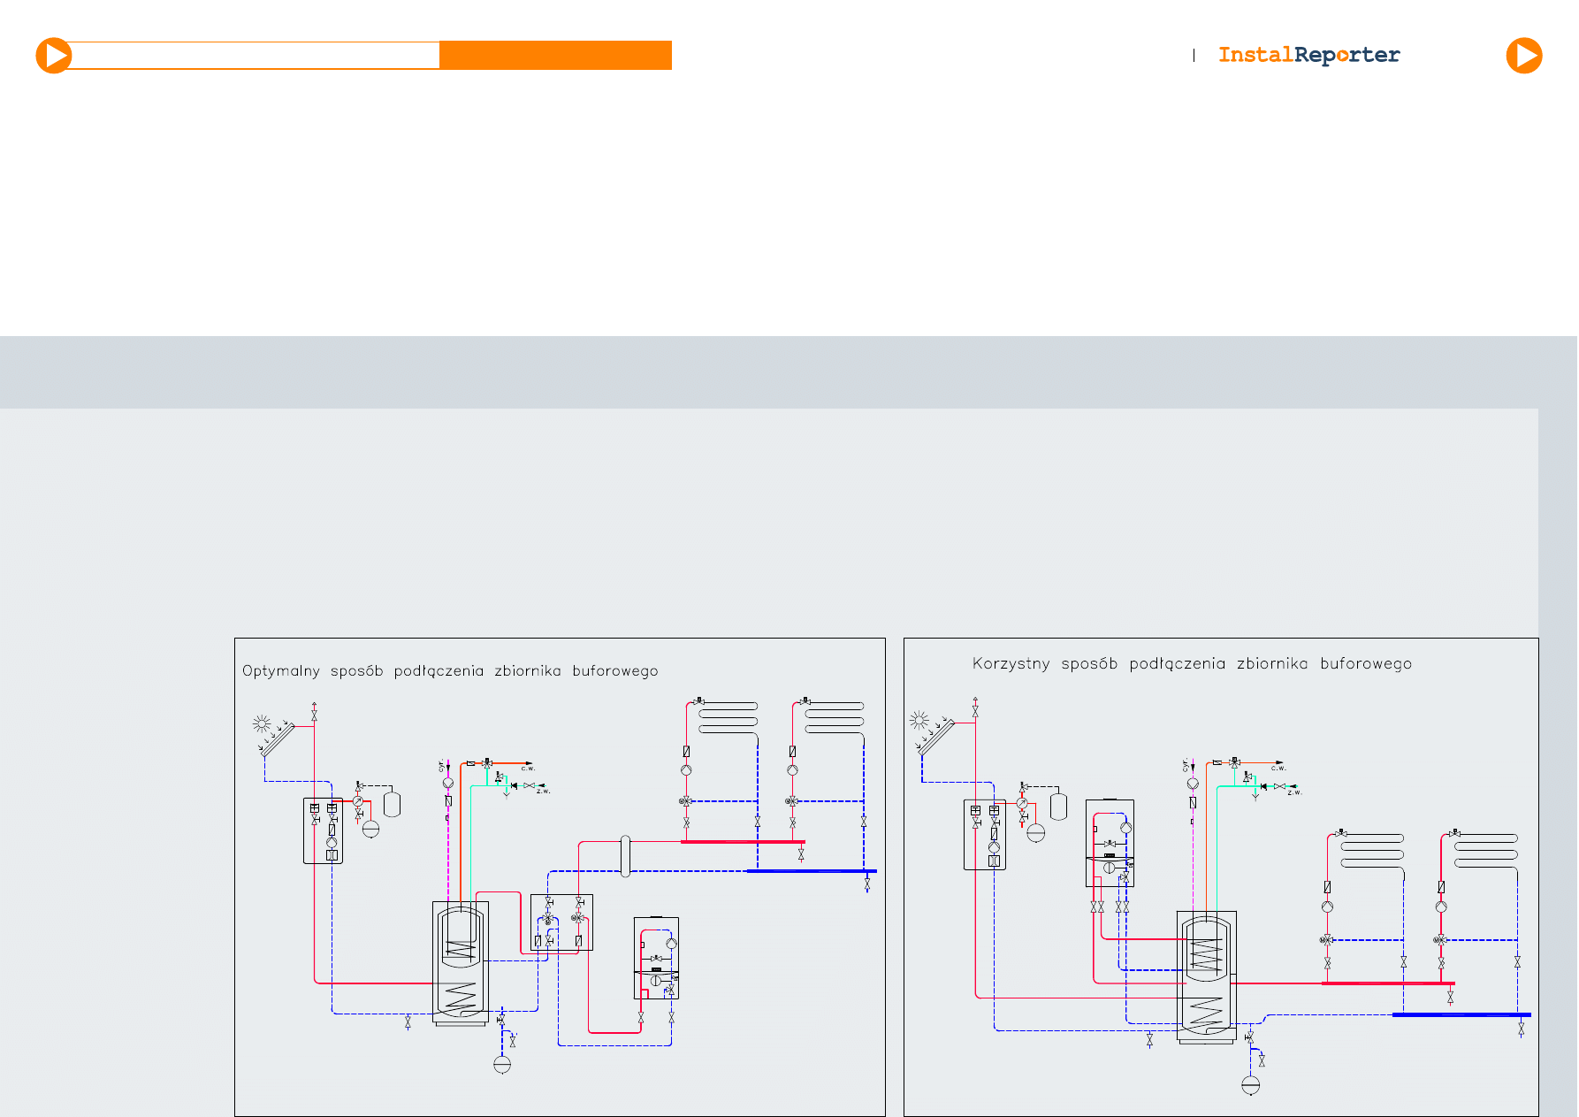The height and width of the screenshot is (1117, 1579).
Task: Click the title 'Korzystny sposób podłączenia zbiornika buforowego'
Action: (x=1192, y=664)
